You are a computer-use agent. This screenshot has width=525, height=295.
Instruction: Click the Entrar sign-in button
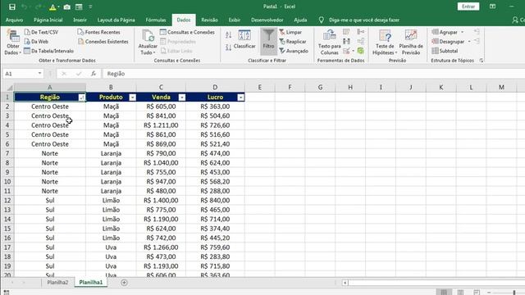468,7
